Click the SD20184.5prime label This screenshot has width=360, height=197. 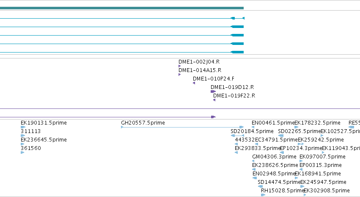click(252, 131)
